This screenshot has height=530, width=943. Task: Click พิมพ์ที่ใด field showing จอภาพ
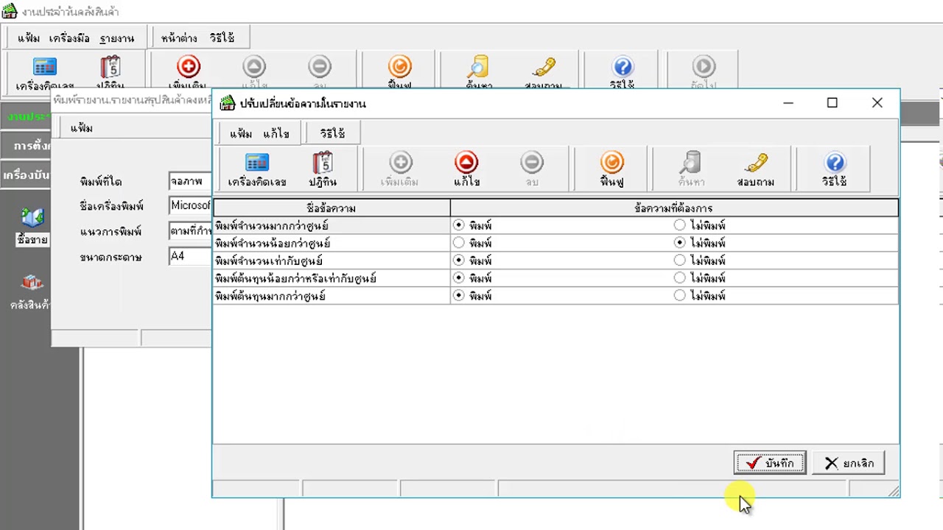pyautogui.click(x=190, y=181)
